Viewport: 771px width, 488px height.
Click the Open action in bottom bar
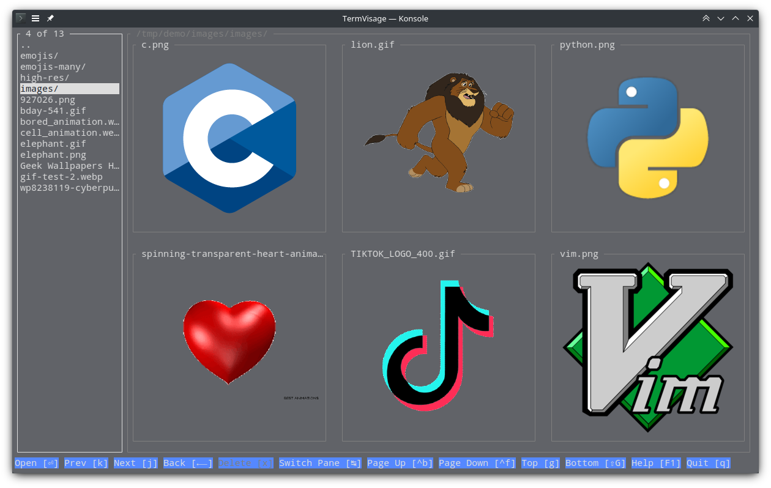click(x=37, y=463)
